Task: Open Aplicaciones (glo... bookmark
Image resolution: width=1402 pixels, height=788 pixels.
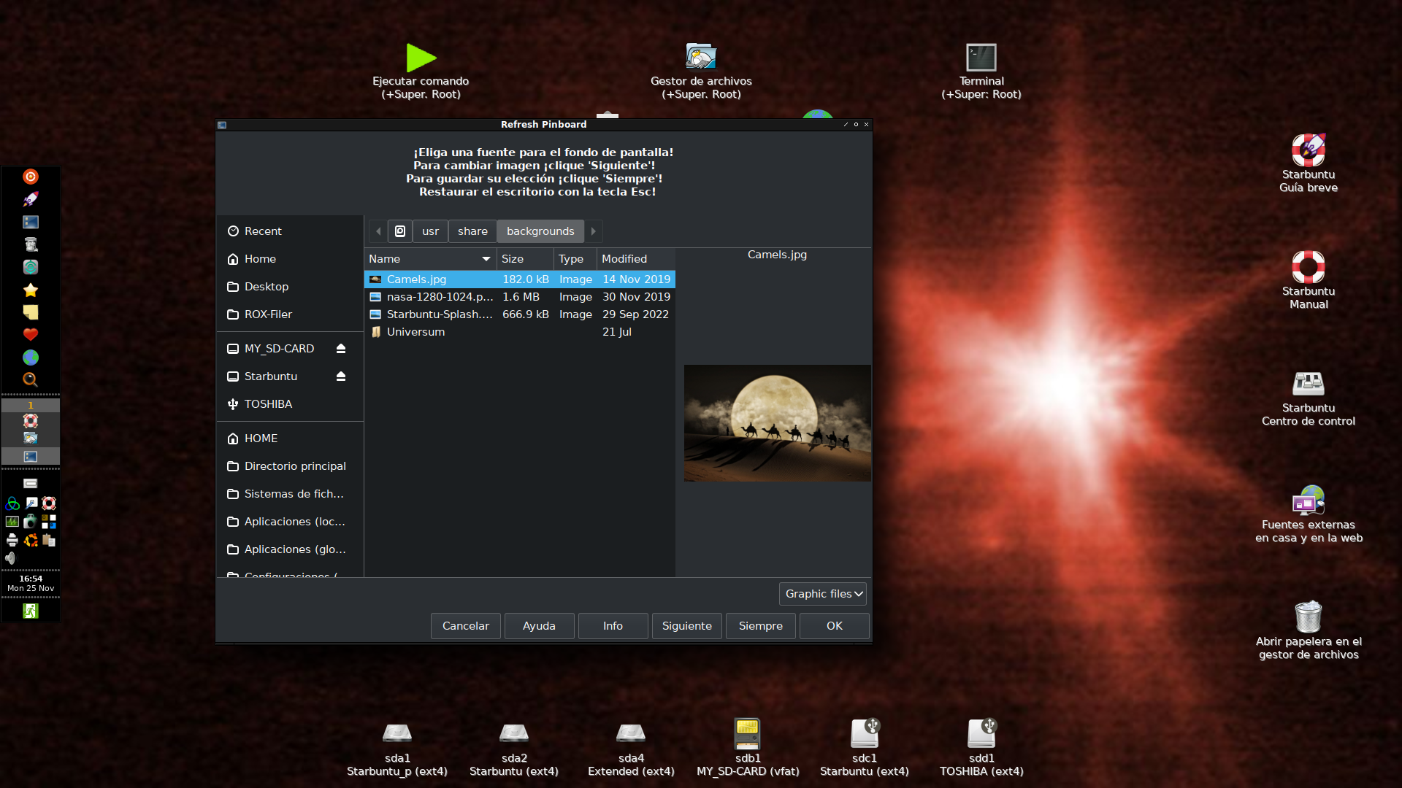Action: tap(290, 549)
